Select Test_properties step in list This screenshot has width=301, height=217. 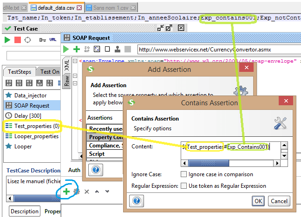click(x=32, y=126)
